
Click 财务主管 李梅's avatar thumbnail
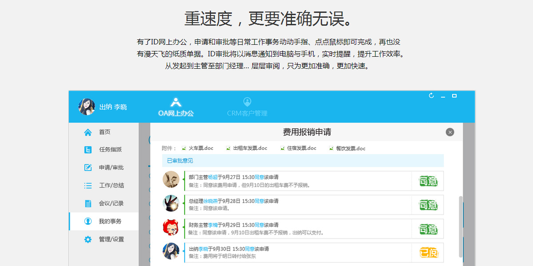171,227
